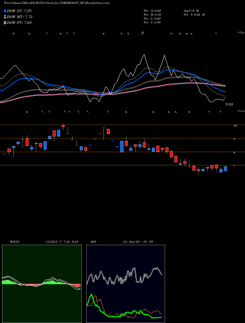Click the last blue candlestick in the price chart
Viewport: 245px width, 323px height.
pyautogui.click(x=225, y=169)
